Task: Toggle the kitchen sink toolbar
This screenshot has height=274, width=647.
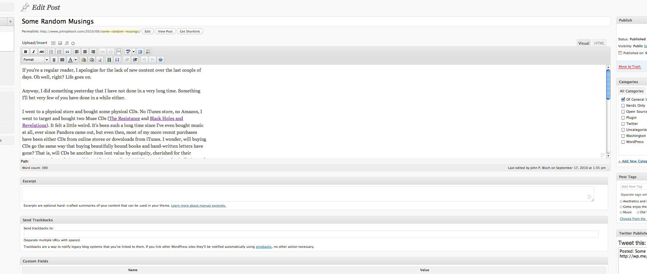Action: click(x=148, y=52)
